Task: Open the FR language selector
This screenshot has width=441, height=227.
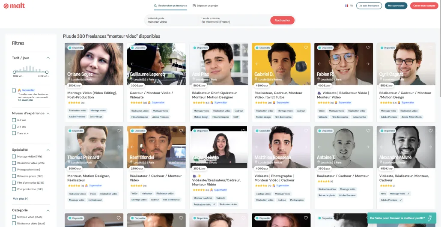Action: (x=349, y=6)
